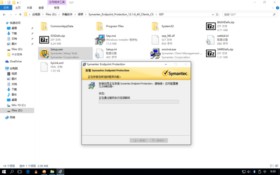Click Files (D:) in the address breadcrumb
280x175 pixels.
click(x=51, y=14)
